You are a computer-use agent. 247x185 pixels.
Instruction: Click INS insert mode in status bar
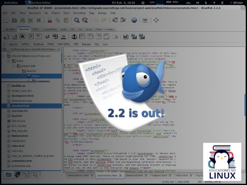coord(199,182)
